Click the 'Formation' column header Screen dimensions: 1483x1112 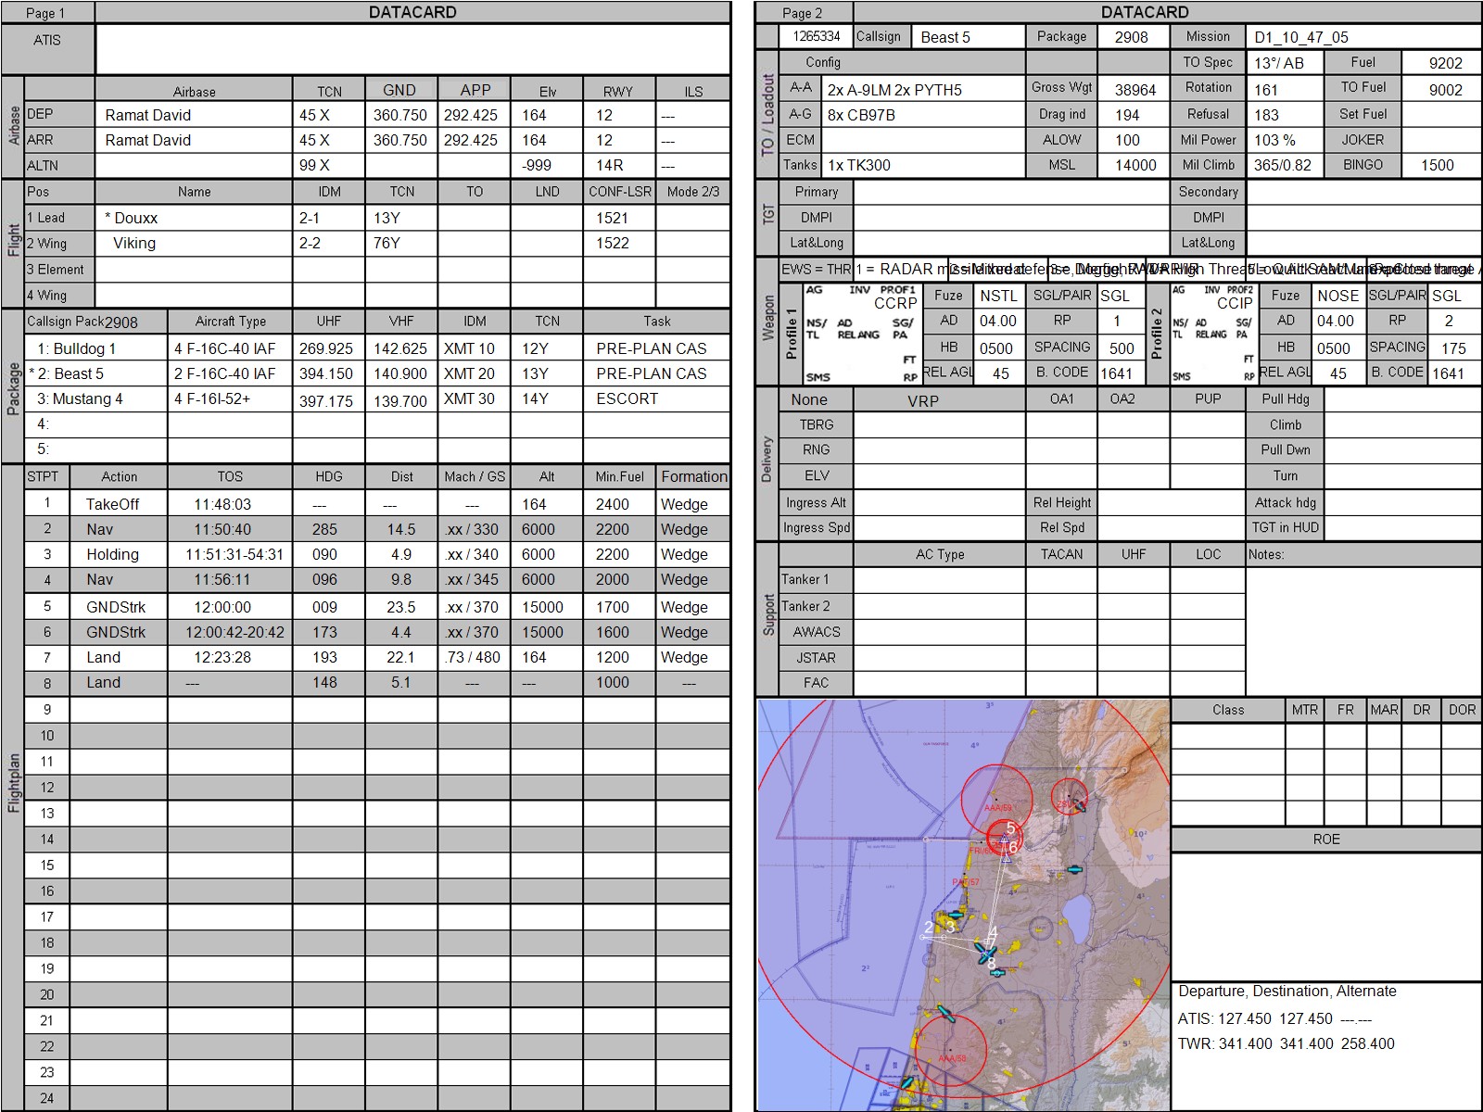coord(693,476)
